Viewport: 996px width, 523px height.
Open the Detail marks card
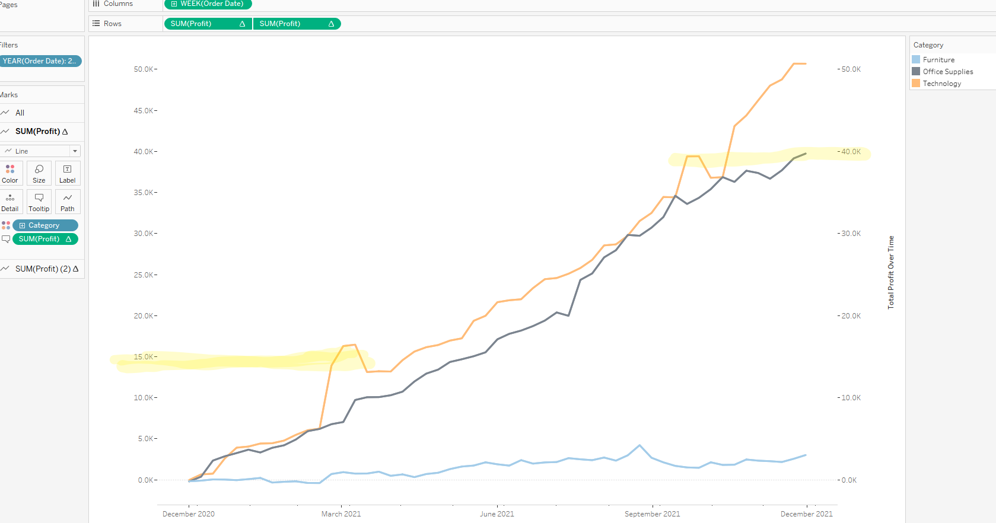[x=10, y=202]
